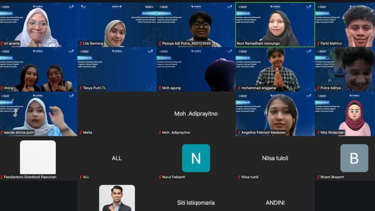Image resolution: width=375 pixels, height=211 pixels.
Task: Click Nita Wulandari's avatar video tile
Action: pos(345,114)
